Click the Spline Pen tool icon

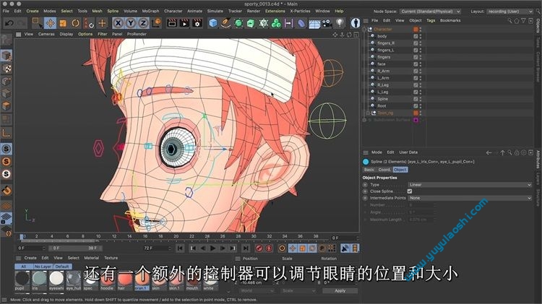pos(226,23)
